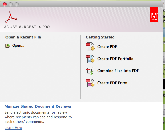This screenshot has height=130, width=165.
Task: Click the red Adobe logo badge
Action: (154, 15)
